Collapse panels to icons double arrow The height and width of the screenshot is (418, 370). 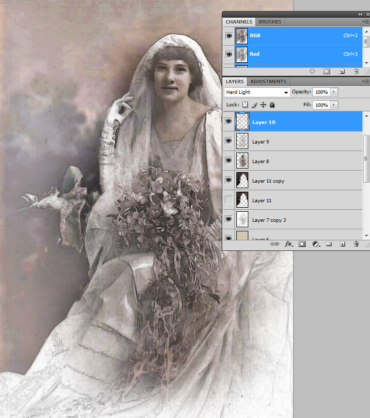point(360,14)
